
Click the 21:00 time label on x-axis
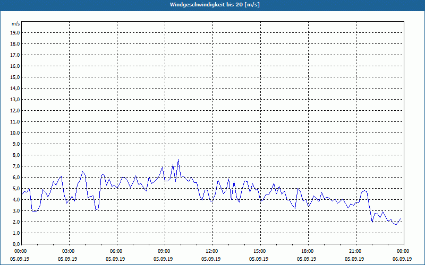point(356,251)
